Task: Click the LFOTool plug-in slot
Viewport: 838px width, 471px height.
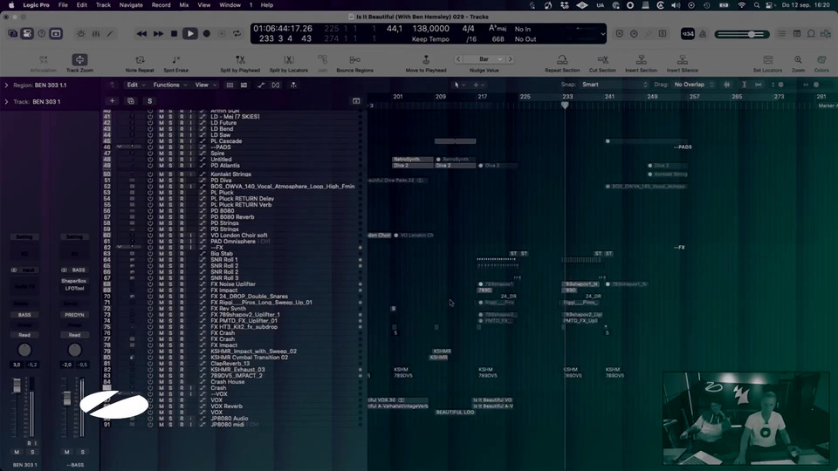Action: tap(74, 289)
